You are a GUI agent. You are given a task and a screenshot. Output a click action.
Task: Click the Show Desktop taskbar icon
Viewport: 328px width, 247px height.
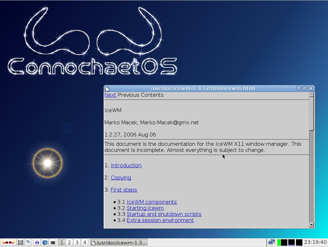pyautogui.click(x=20, y=243)
